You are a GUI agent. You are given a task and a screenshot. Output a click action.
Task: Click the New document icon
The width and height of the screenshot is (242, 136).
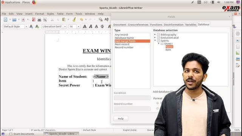(x=6, y=20)
